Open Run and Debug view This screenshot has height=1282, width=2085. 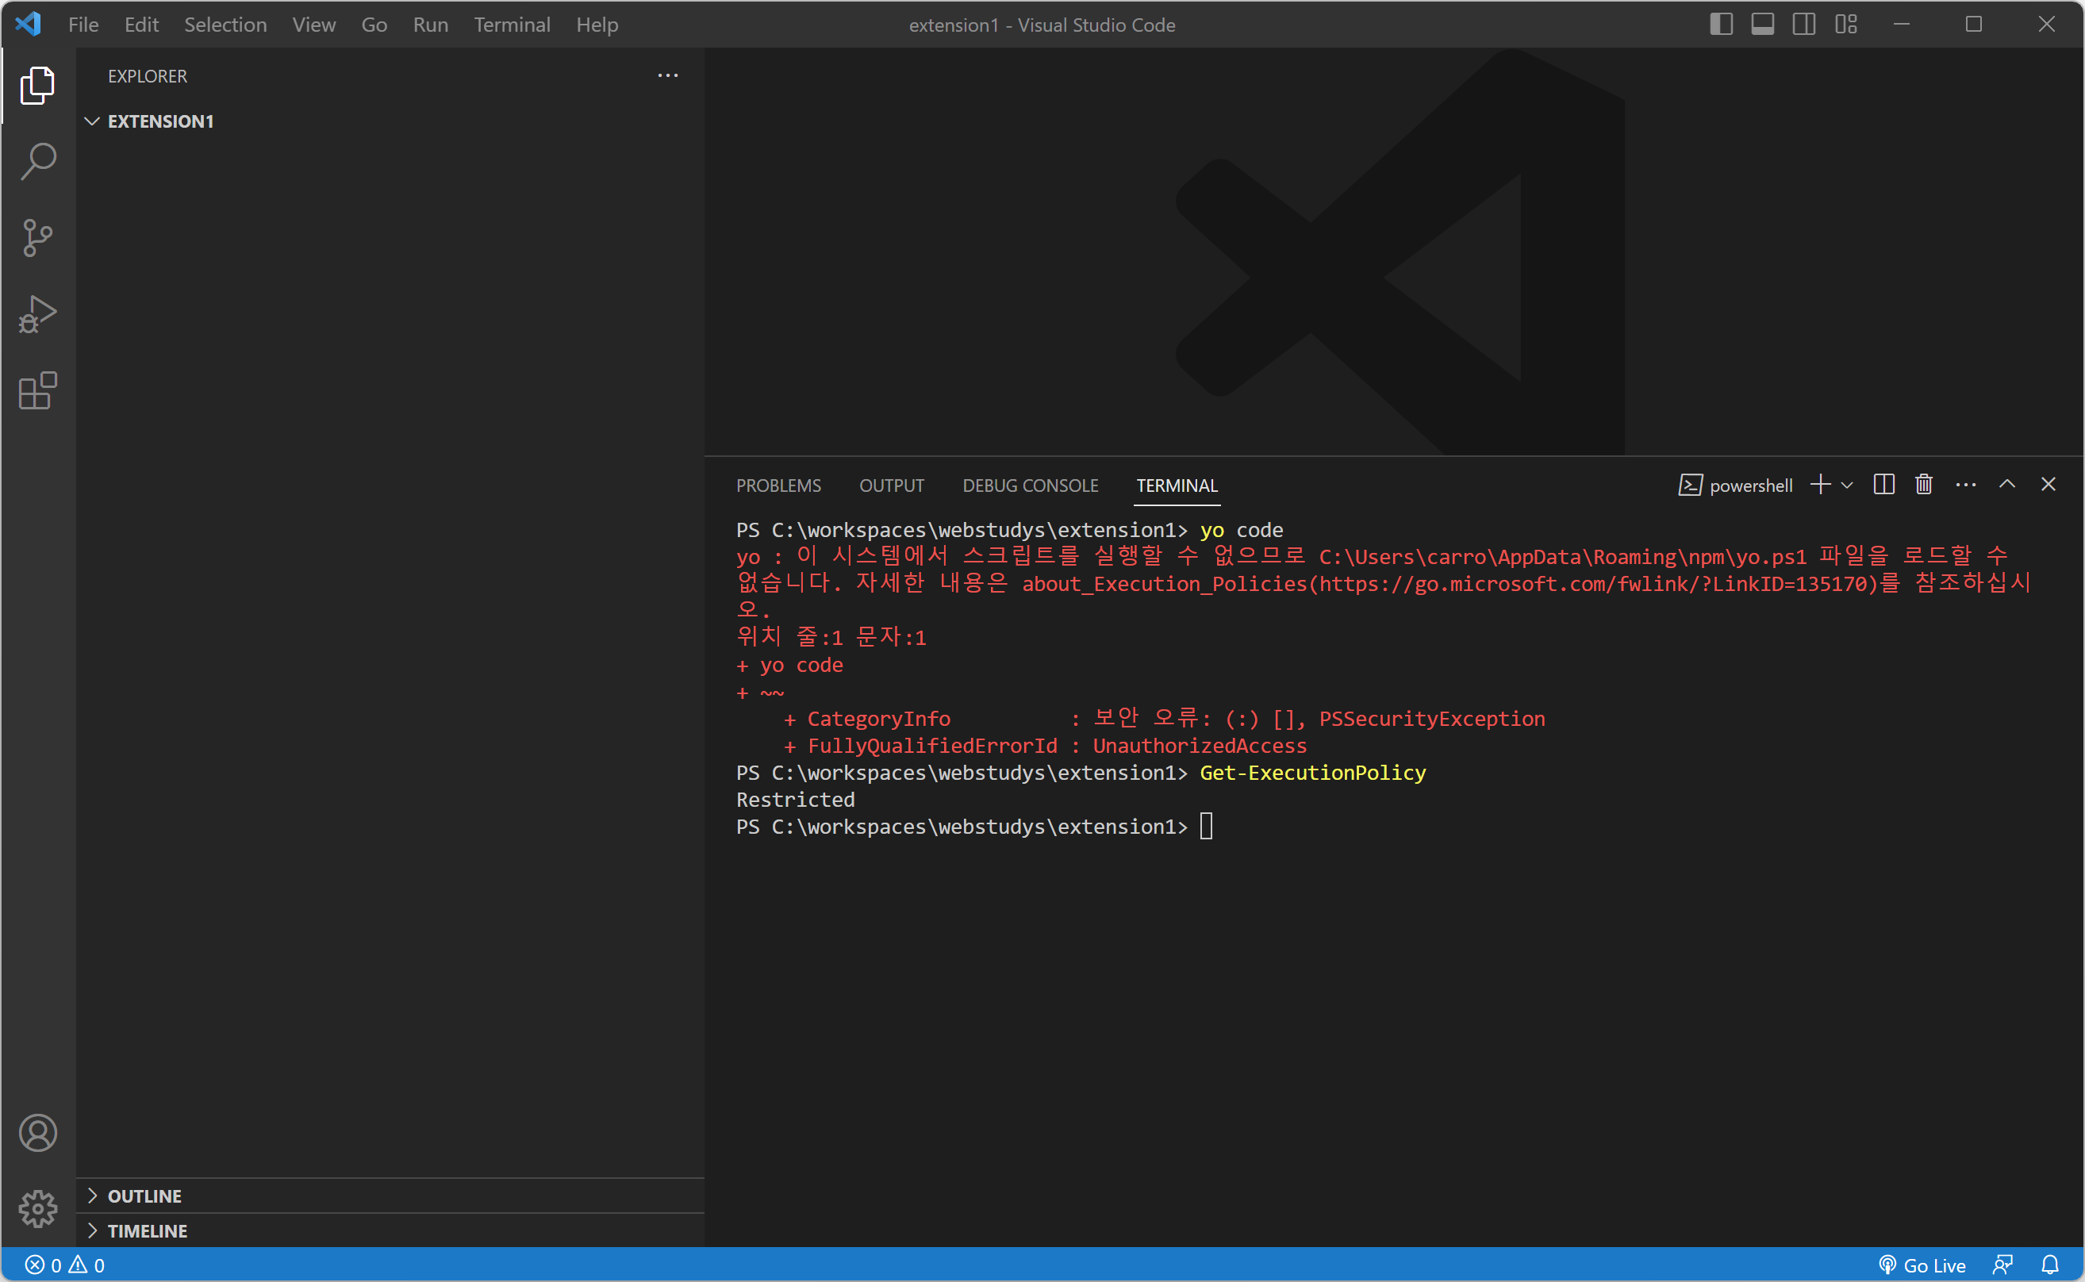pyautogui.click(x=38, y=313)
